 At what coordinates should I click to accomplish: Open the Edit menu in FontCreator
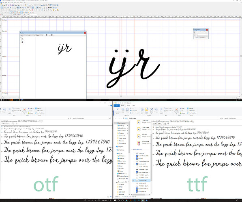(x=6, y=3)
